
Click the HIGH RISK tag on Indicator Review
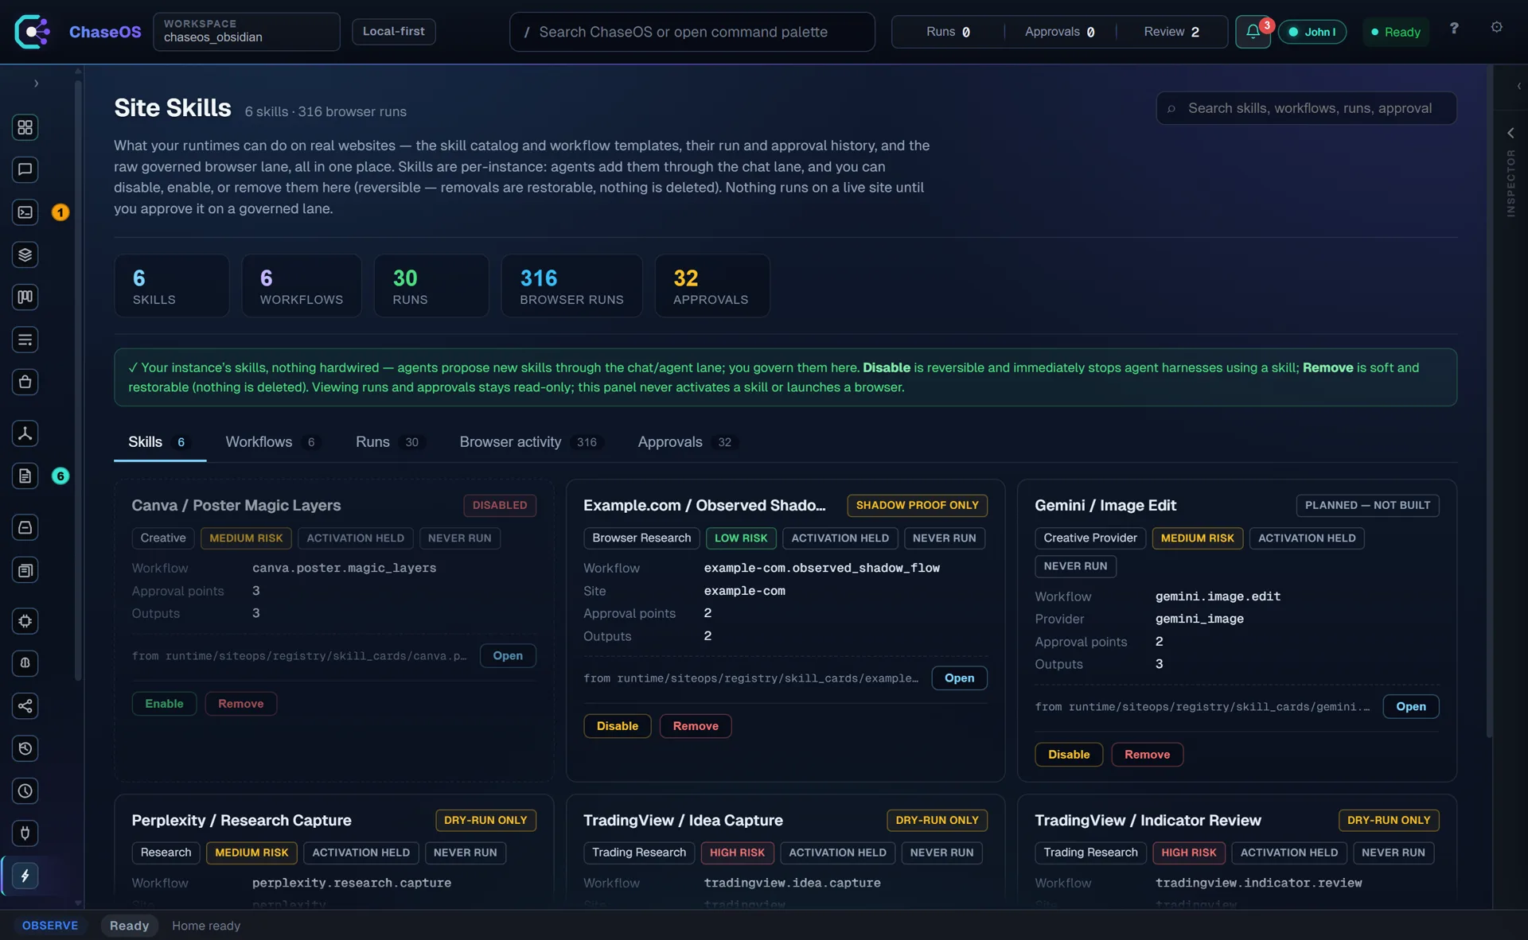1188,853
